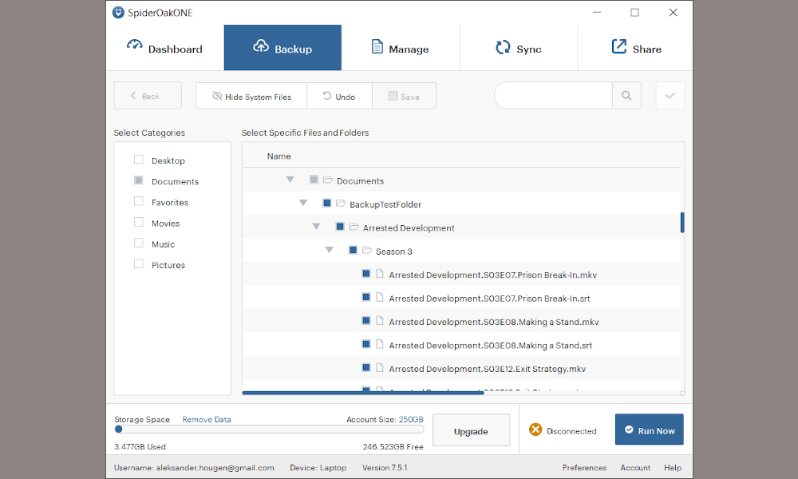This screenshot has height=479, width=798.
Task: Click the Arrested Development folder icon
Action: [x=354, y=227]
